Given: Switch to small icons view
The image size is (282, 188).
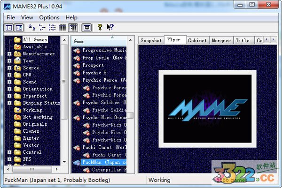Looking at the screenshot, I should pyautogui.click(x=42, y=28).
